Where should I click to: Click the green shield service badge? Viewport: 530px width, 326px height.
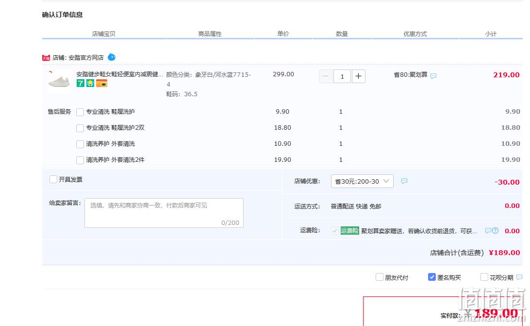click(x=90, y=83)
